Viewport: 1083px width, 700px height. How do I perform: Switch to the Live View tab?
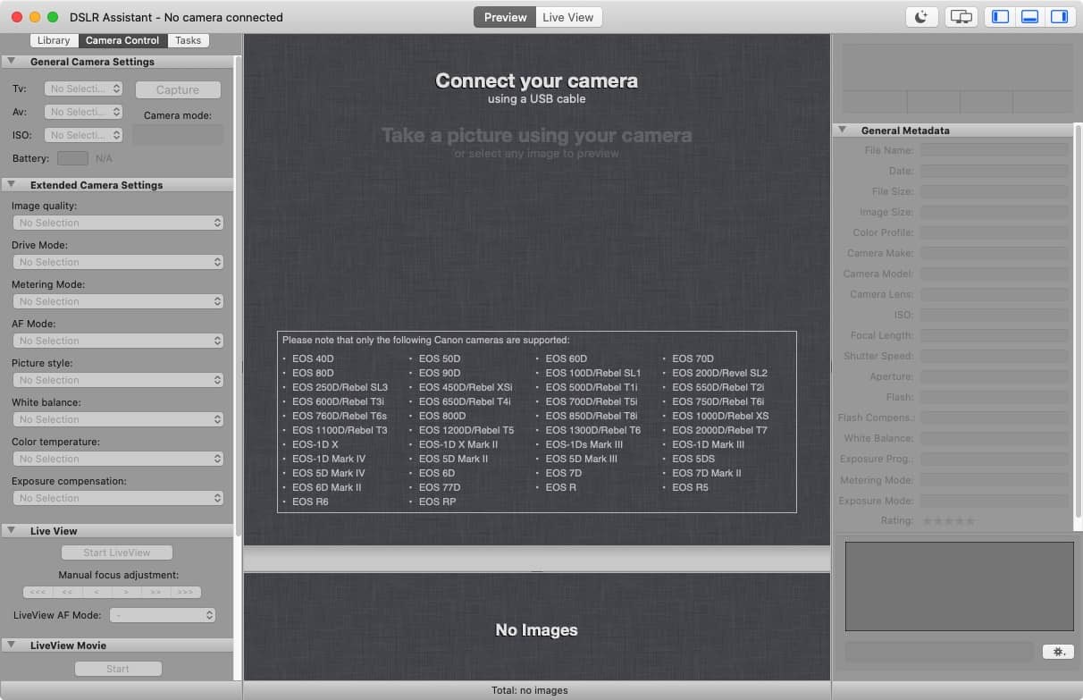569,17
